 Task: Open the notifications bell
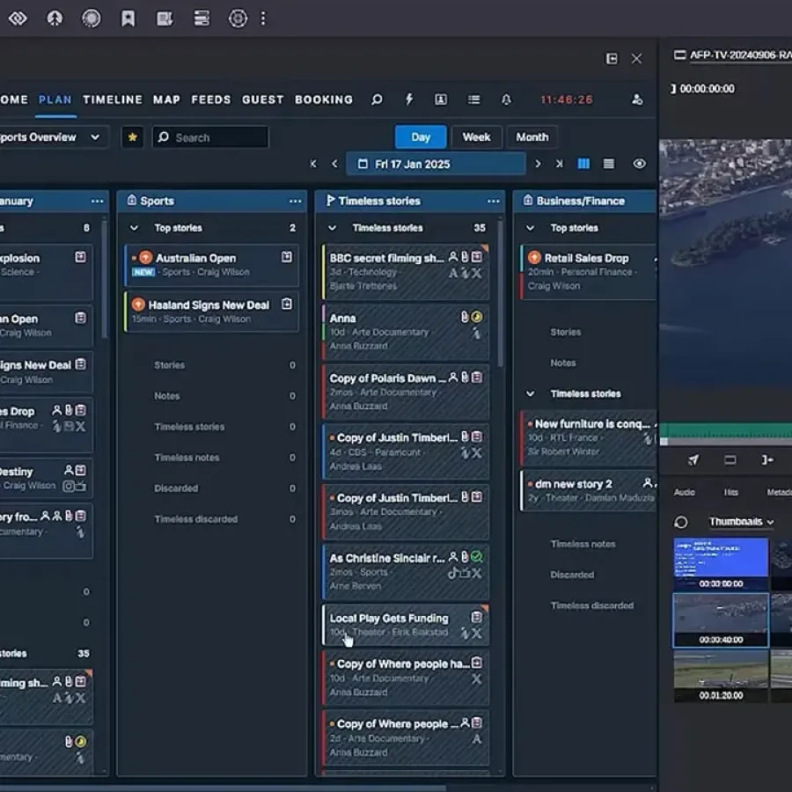click(506, 99)
